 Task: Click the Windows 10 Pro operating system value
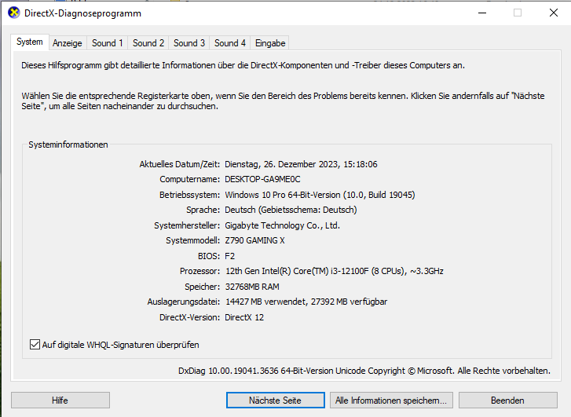click(320, 195)
